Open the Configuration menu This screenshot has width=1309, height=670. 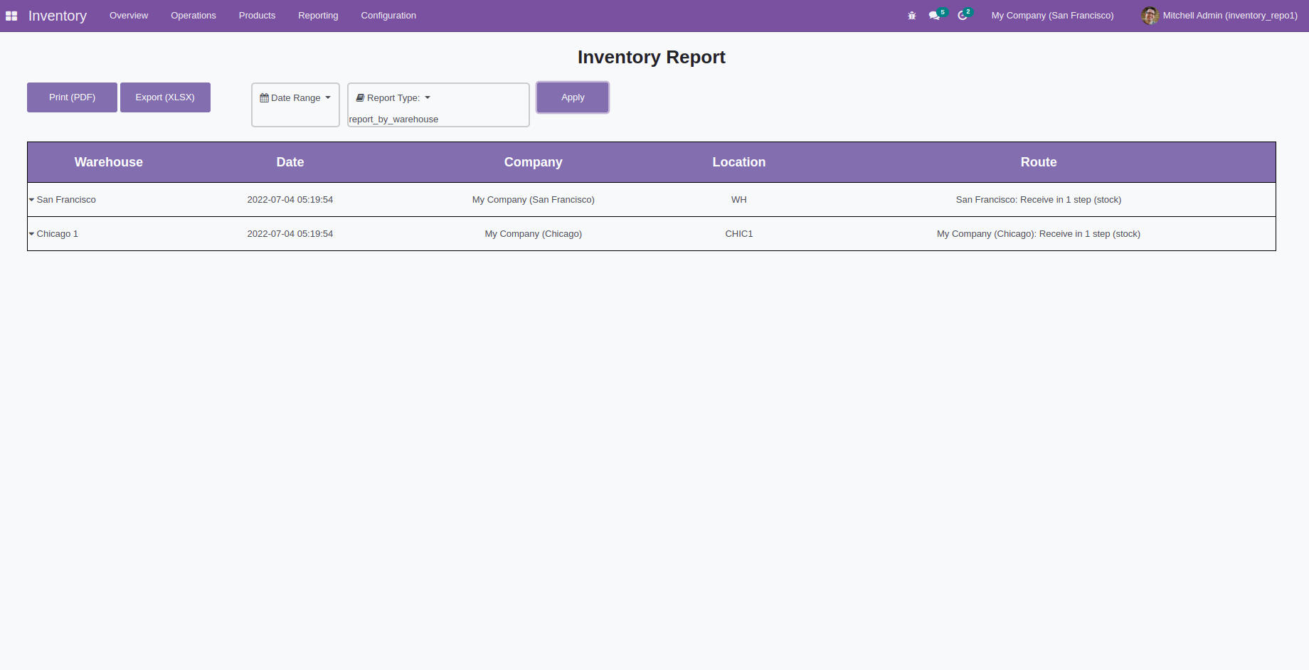pyautogui.click(x=388, y=16)
